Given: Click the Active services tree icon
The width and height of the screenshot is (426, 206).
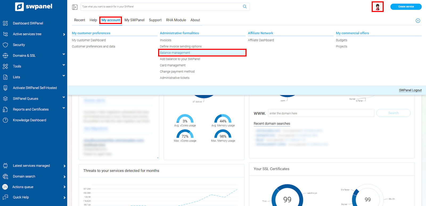Looking at the screenshot, I should coord(5,34).
